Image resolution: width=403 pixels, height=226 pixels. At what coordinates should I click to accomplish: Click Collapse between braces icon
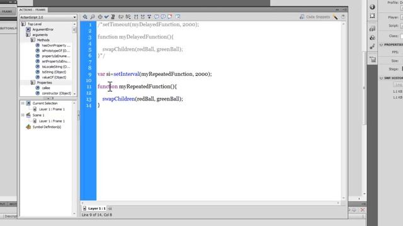coord(136,17)
